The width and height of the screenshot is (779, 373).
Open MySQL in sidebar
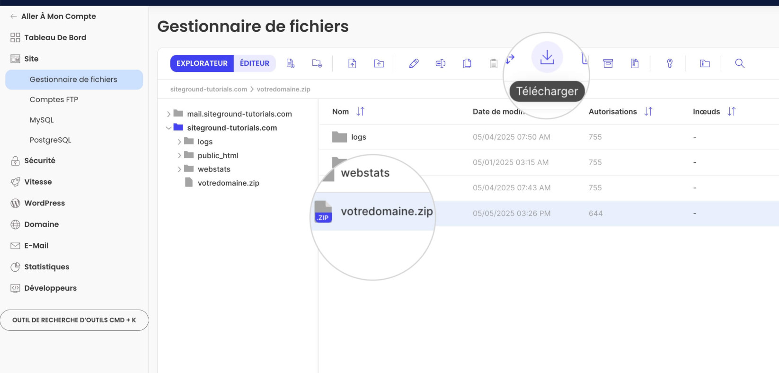click(x=42, y=120)
